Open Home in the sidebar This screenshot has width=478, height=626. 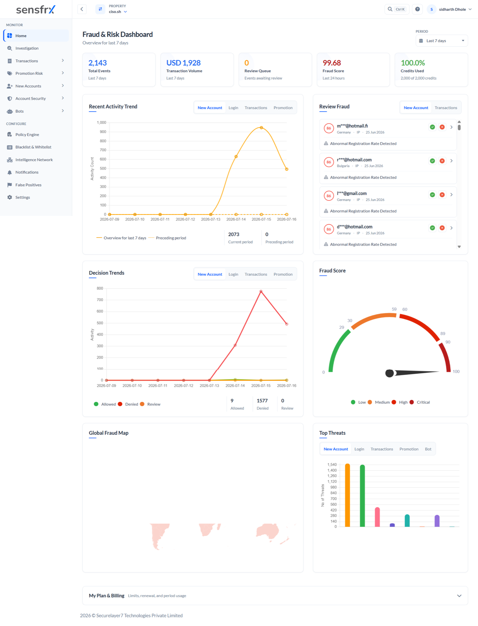coord(36,35)
